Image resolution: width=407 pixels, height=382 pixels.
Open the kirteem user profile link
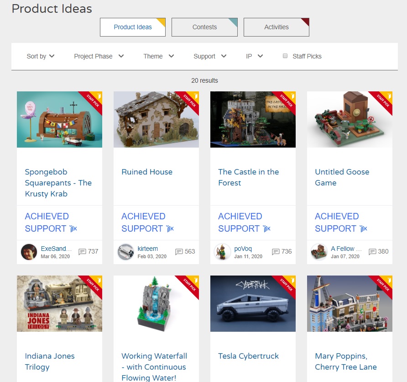click(x=148, y=249)
